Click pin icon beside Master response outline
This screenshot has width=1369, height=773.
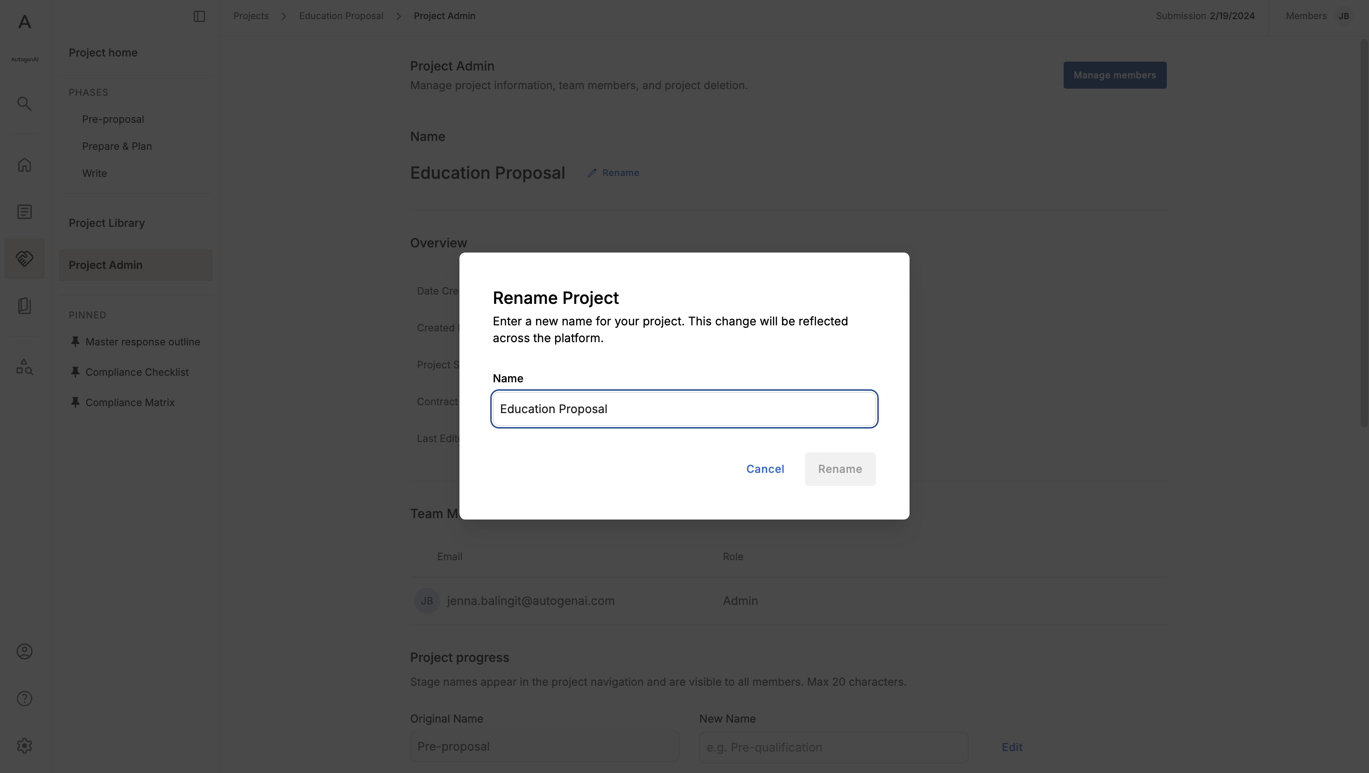pos(76,342)
